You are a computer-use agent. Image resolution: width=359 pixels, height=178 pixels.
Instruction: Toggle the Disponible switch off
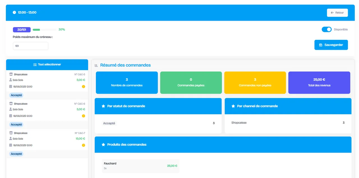coord(326,29)
